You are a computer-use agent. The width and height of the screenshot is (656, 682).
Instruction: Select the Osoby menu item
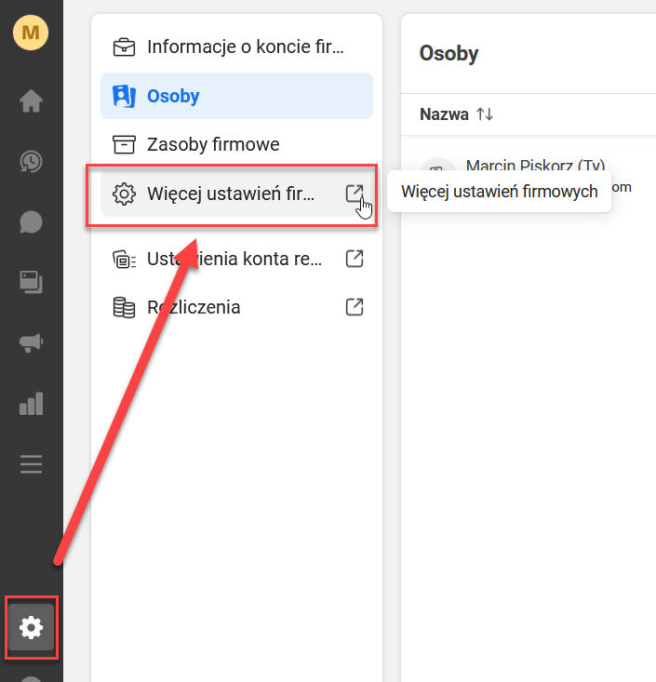(x=173, y=96)
